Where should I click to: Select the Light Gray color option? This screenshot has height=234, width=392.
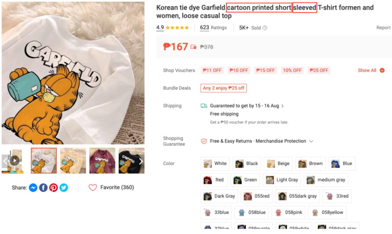282,180
